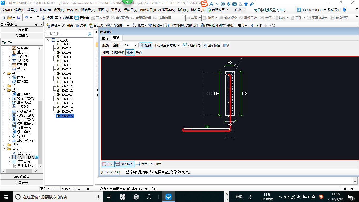
Task: Open the 文件(F) menu
Action: [7, 10]
